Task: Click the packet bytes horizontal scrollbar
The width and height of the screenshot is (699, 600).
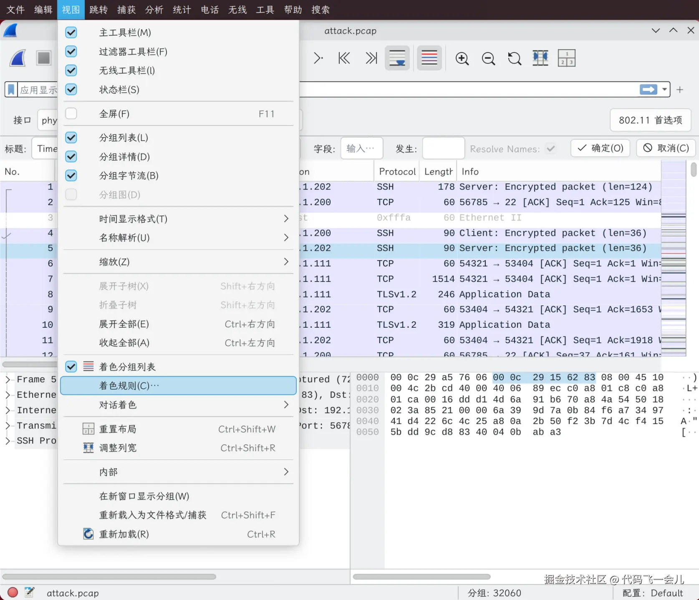Action: pyautogui.click(x=421, y=577)
